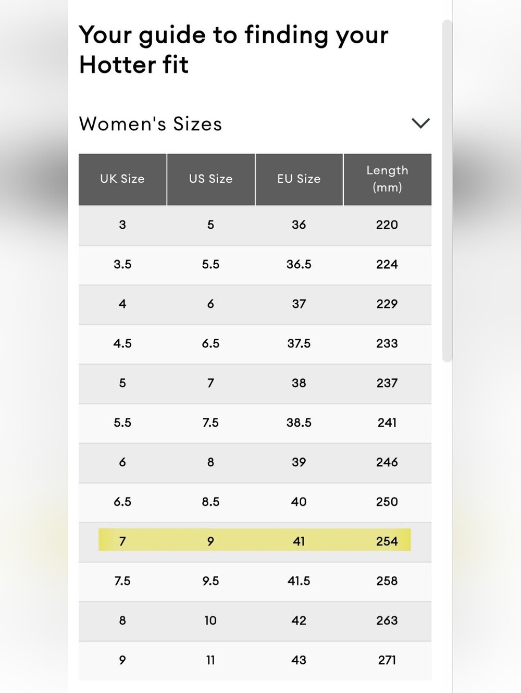
Task: Click the US size 9 highlighted cell
Action: 210,541
